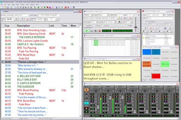The width and height of the screenshot is (181, 120).
Task: Open the WavPlayer Patch dropdown
Action: pos(115,22)
